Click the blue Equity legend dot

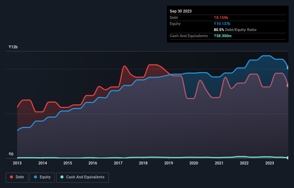(x=35, y=177)
